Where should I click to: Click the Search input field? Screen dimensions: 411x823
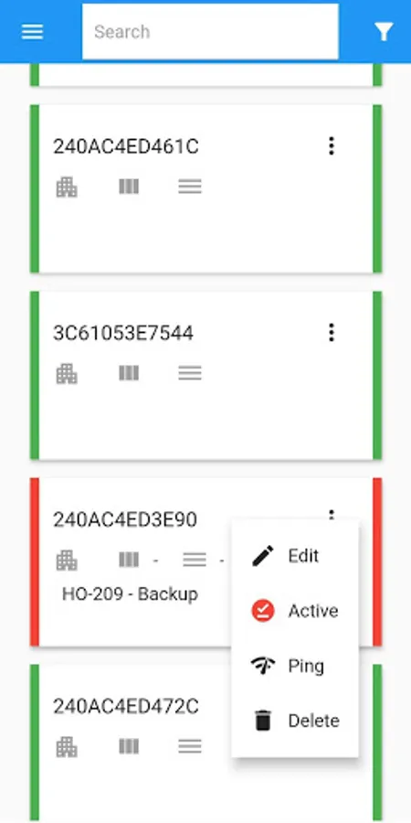click(x=210, y=32)
